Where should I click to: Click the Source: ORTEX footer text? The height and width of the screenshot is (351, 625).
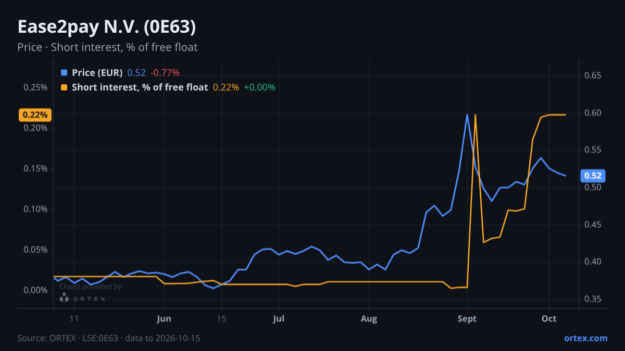pyautogui.click(x=109, y=338)
